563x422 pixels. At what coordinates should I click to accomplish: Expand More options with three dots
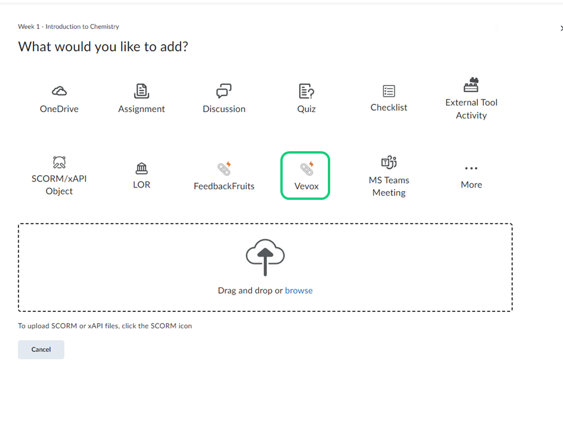(471, 169)
